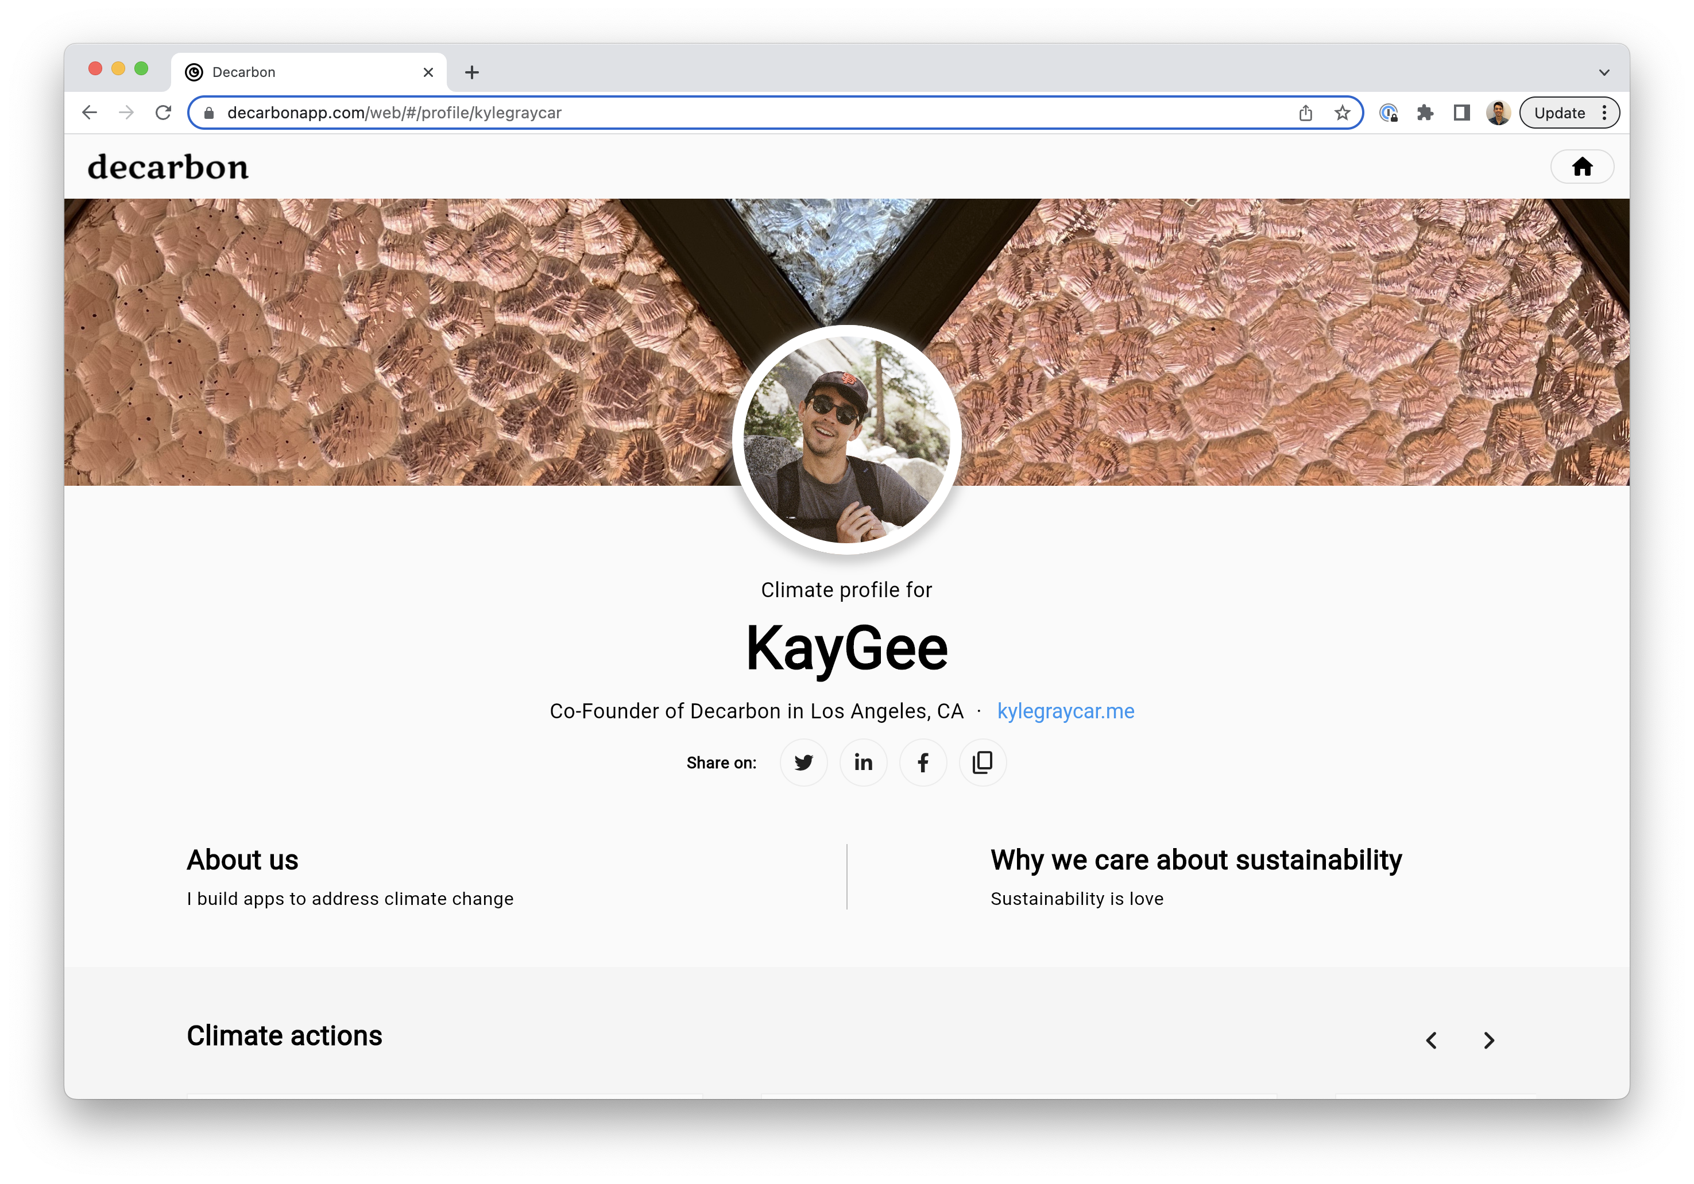Click 'Co-Founder of Decarbon in Los Angeles, CA'
The width and height of the screenshot is (1694, 1184).
[757, 711]
